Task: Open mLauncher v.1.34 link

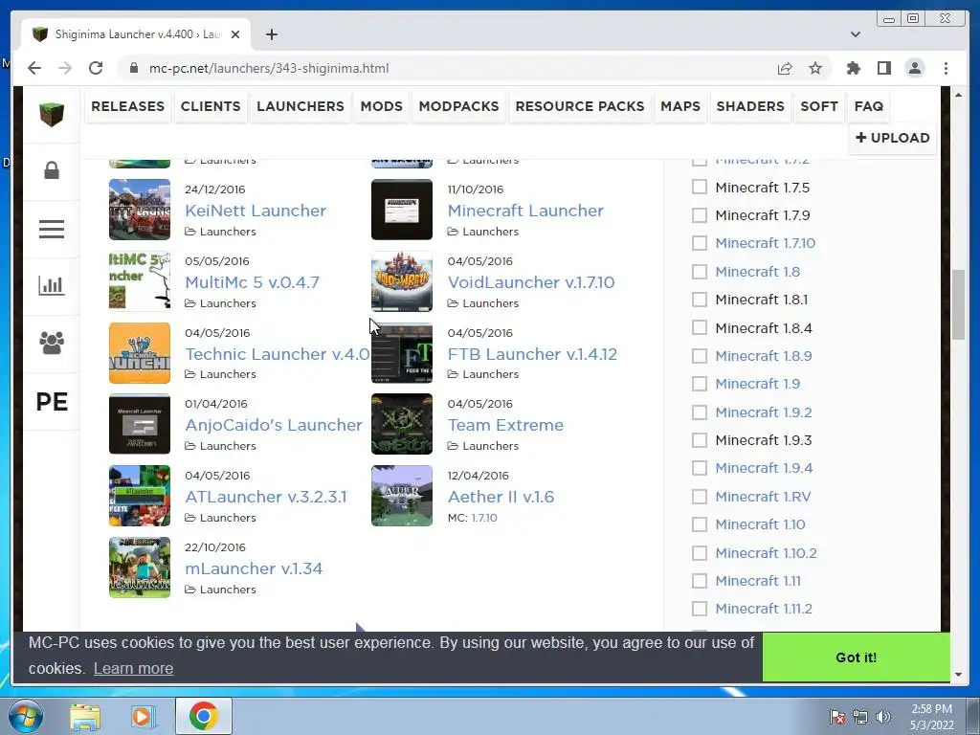Action: (x=254, y=568)
